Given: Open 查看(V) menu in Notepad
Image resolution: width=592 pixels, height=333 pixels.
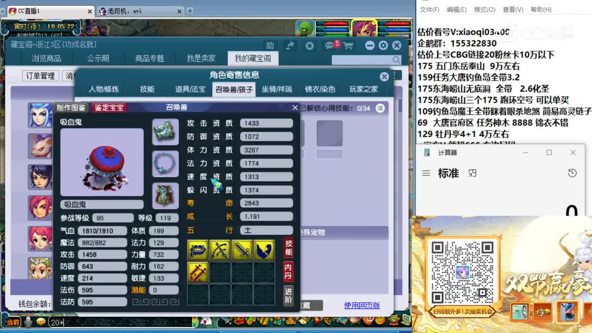Looking at the screenshot, I should tap(513, 9).
